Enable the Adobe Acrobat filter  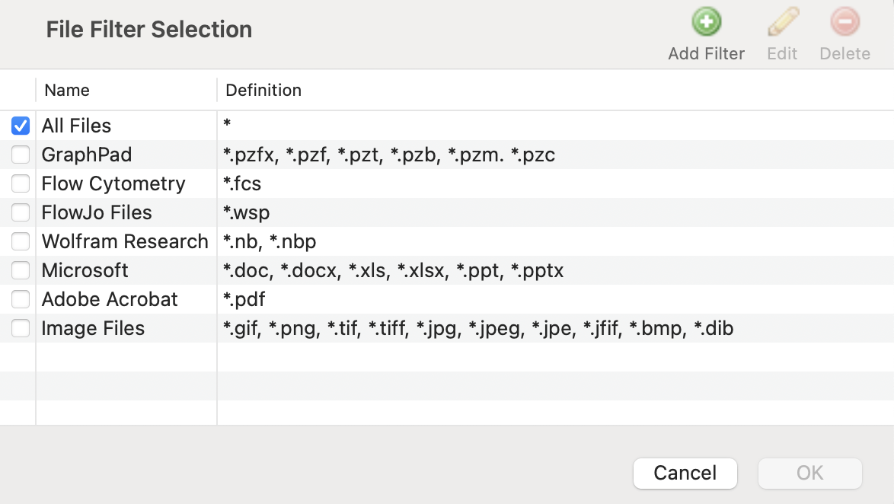[20, 299]
